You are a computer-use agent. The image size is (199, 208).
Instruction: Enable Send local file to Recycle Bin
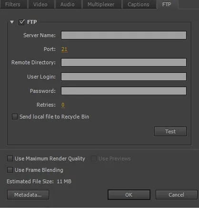(15, 117)
